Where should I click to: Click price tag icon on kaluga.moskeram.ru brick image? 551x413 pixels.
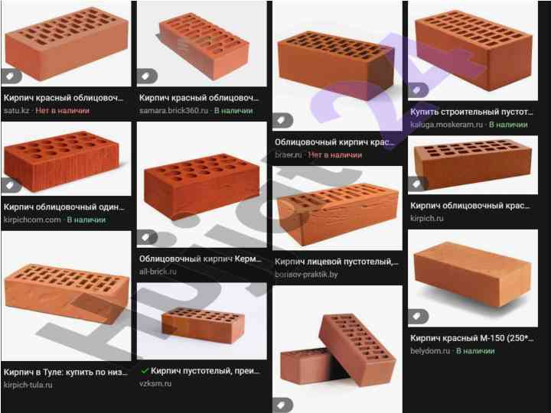[x=418, y=90]
